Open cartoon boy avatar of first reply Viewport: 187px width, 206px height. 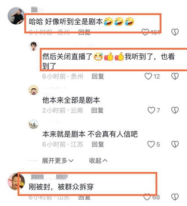(x=34, y=46)
